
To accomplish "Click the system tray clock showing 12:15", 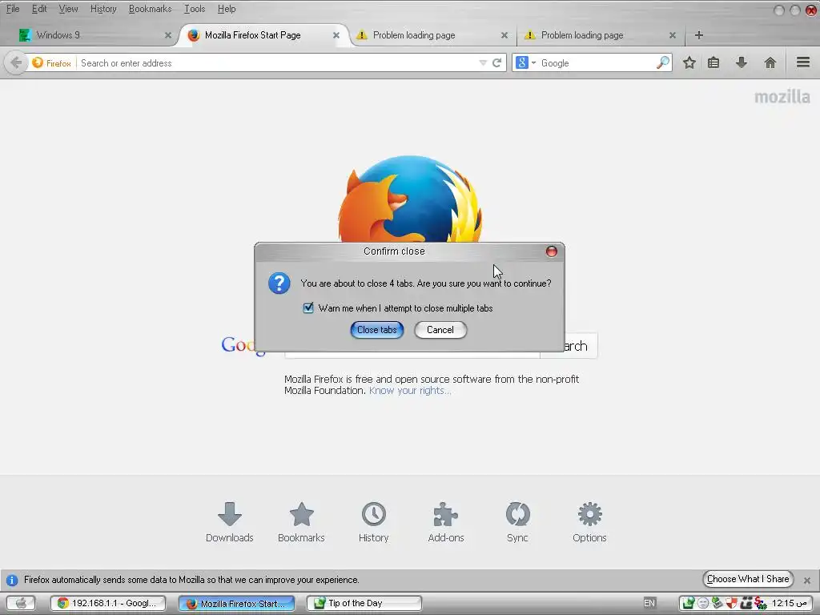I will point(790,603).
